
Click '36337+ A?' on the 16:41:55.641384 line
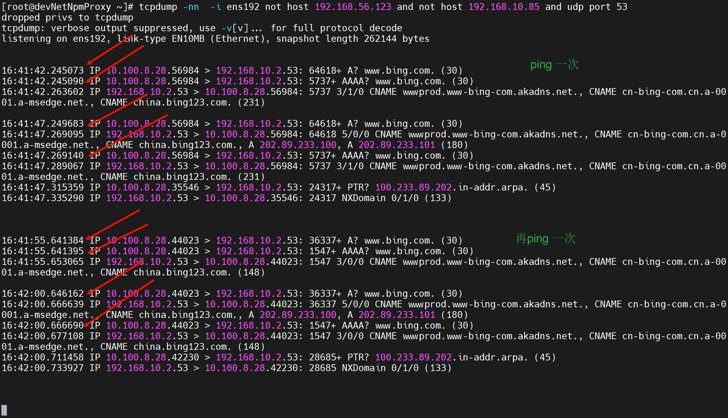[333, 241]
